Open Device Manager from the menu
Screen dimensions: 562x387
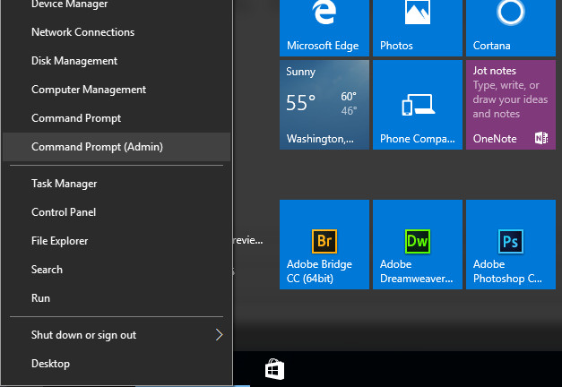click(x=117, y=5)
